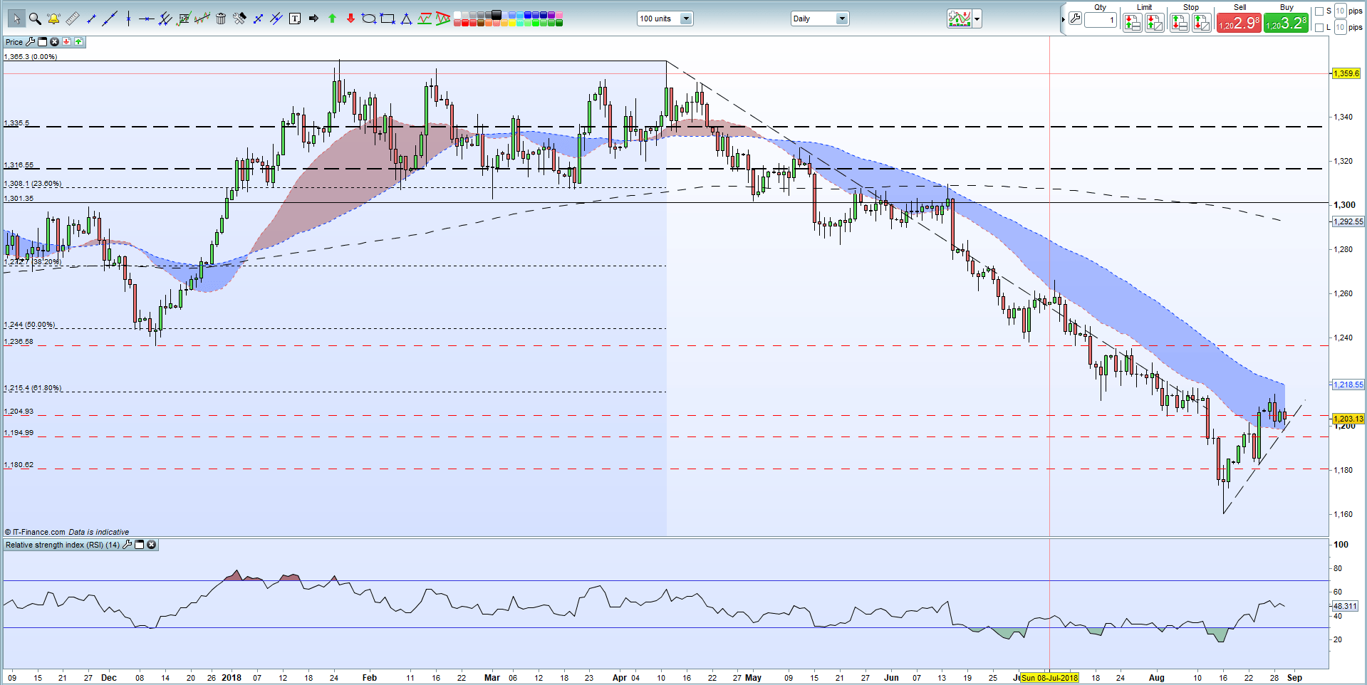This screenshot has width=1367, height=685.
Task: Choose the long trend line drawing tool
Action: 110,19
